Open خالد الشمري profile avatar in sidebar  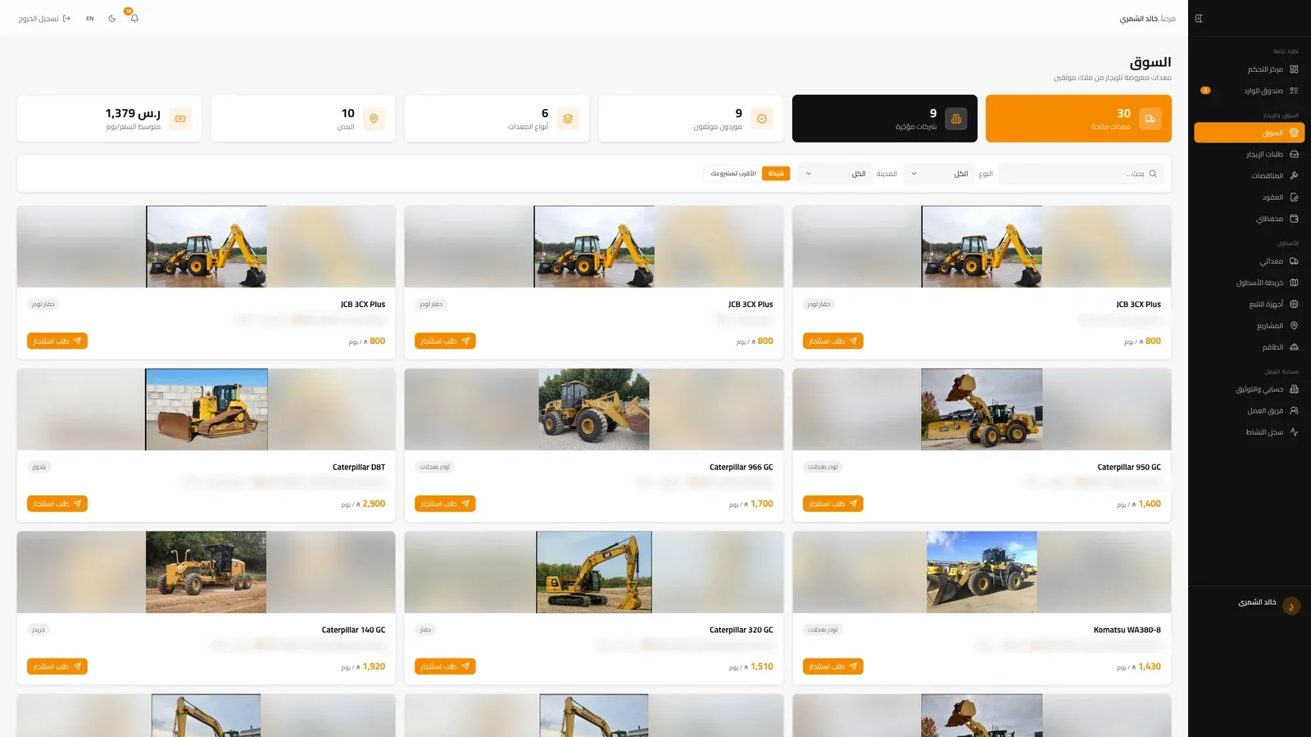(x=1291, y=606)
